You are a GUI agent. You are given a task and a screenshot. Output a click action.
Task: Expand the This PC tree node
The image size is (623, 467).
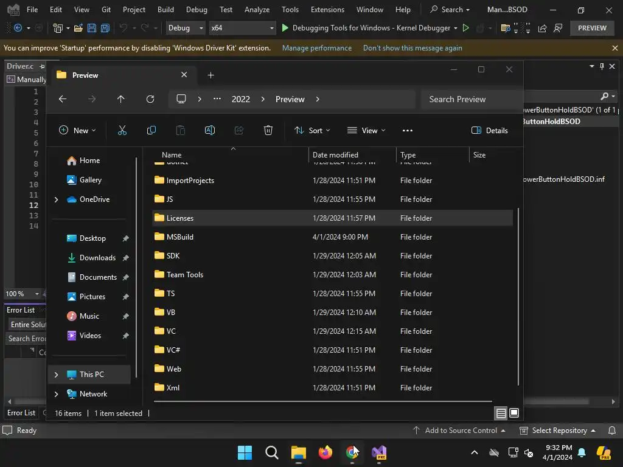(56, 375)
